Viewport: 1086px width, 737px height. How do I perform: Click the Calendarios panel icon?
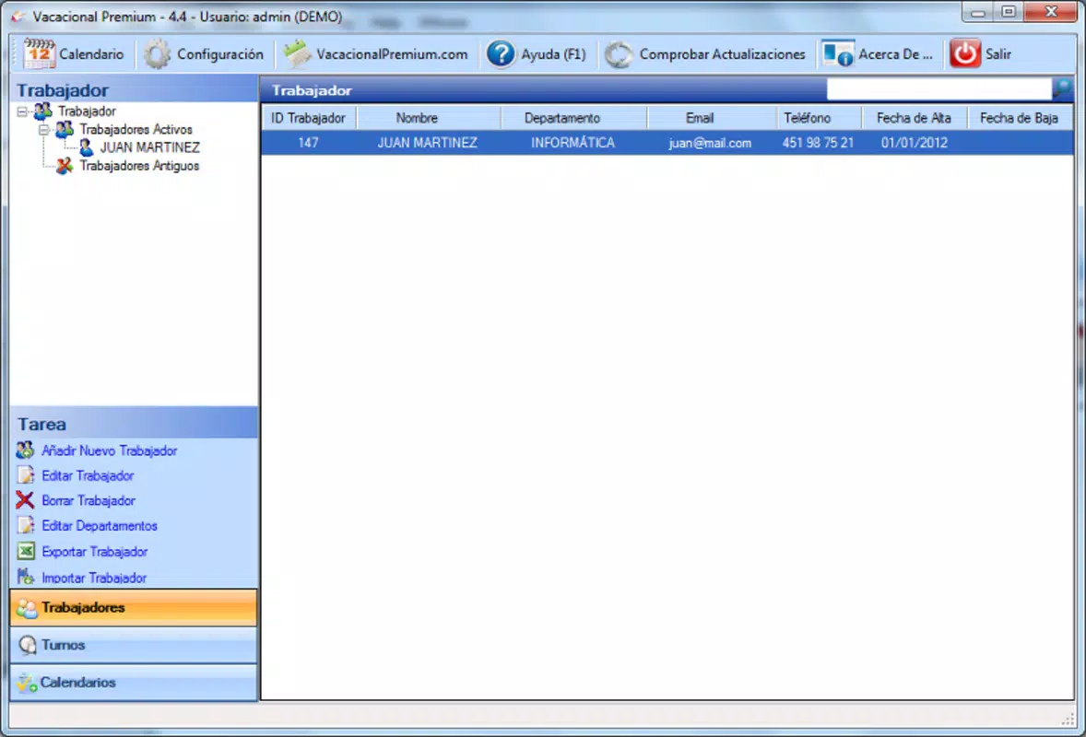click(x=27, y=683)
